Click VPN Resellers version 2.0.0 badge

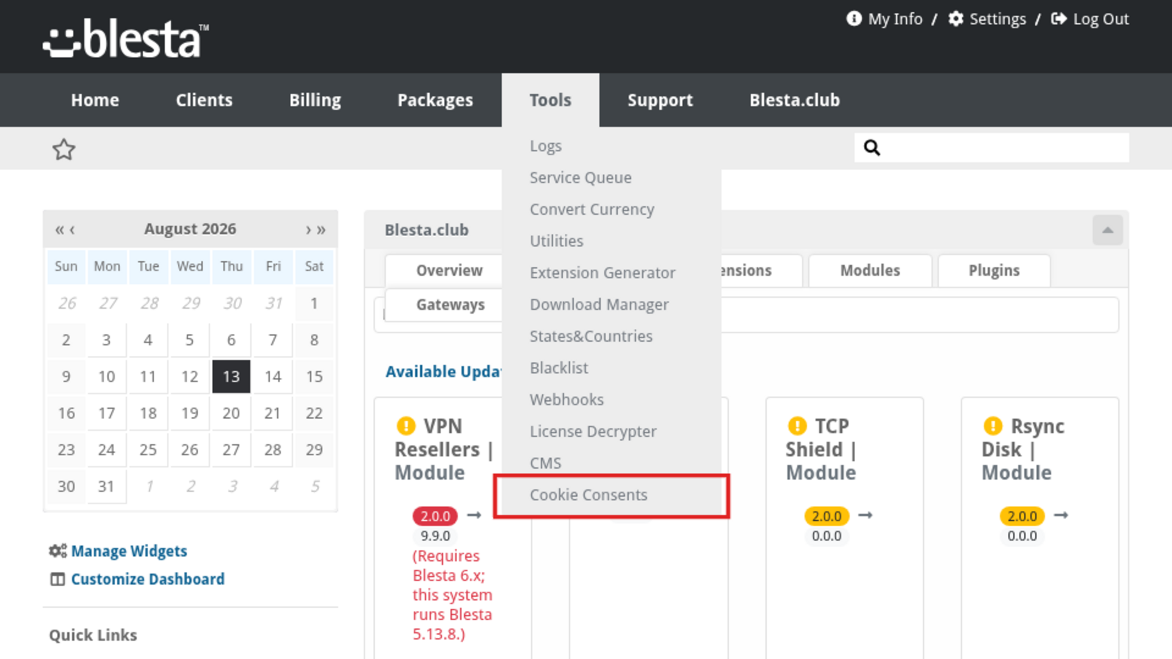click(435, 516)
